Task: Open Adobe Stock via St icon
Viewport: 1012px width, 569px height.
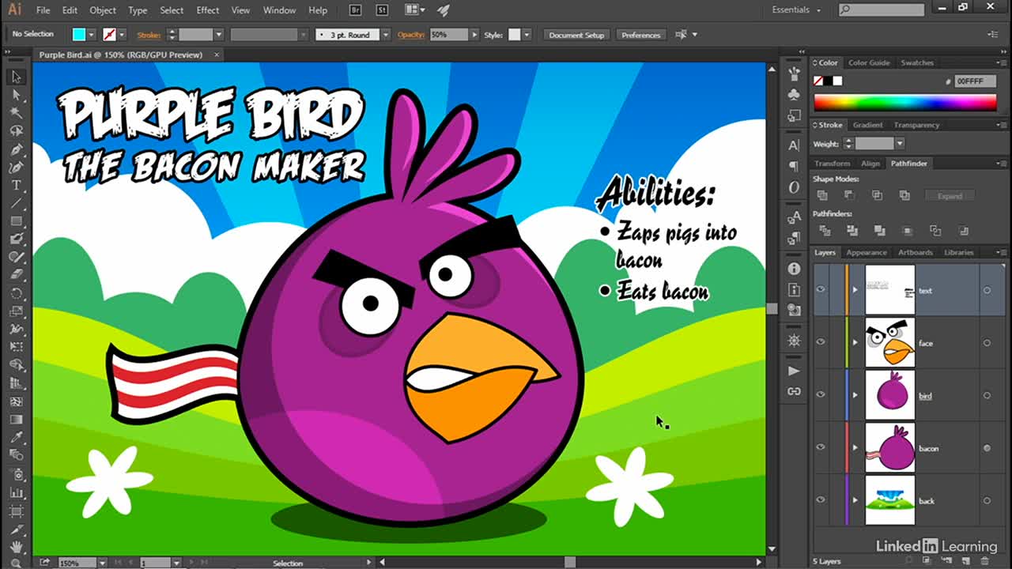Action: [382, 10]
